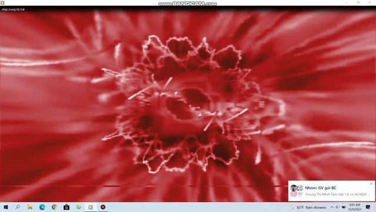Open the network tray icon

pyautogui.click(x=344, y=207)
